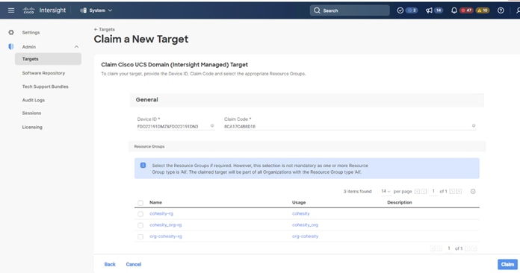Click the blue Claim button
Image resolution: width=520 pixels, height=273 pixels.
(507, 264)
